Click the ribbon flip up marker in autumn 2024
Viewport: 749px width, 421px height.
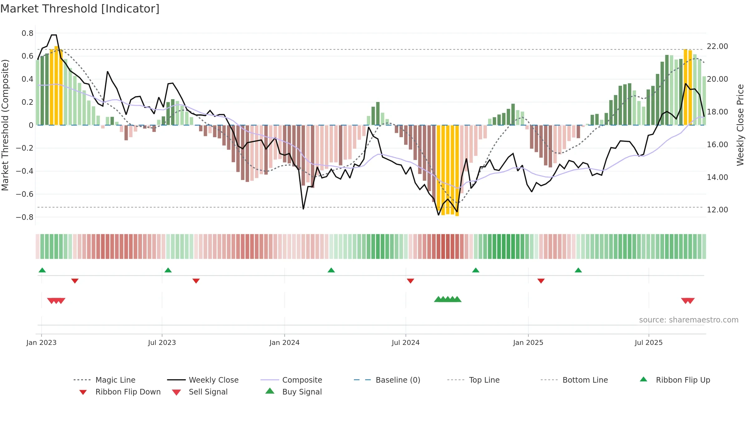pyautogui.click(x=476, y=270)
